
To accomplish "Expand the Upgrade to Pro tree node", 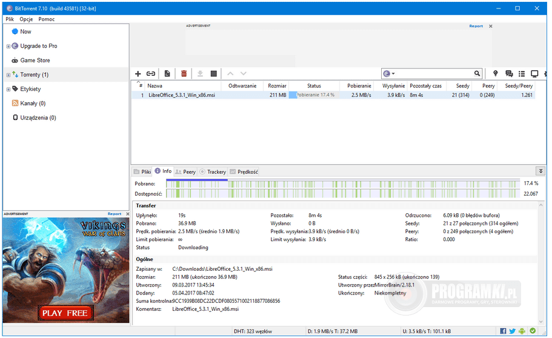I will point(8,46).
